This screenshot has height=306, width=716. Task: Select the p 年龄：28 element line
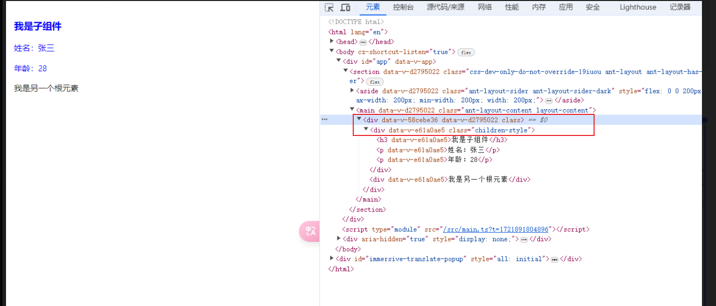pos(435,160)
